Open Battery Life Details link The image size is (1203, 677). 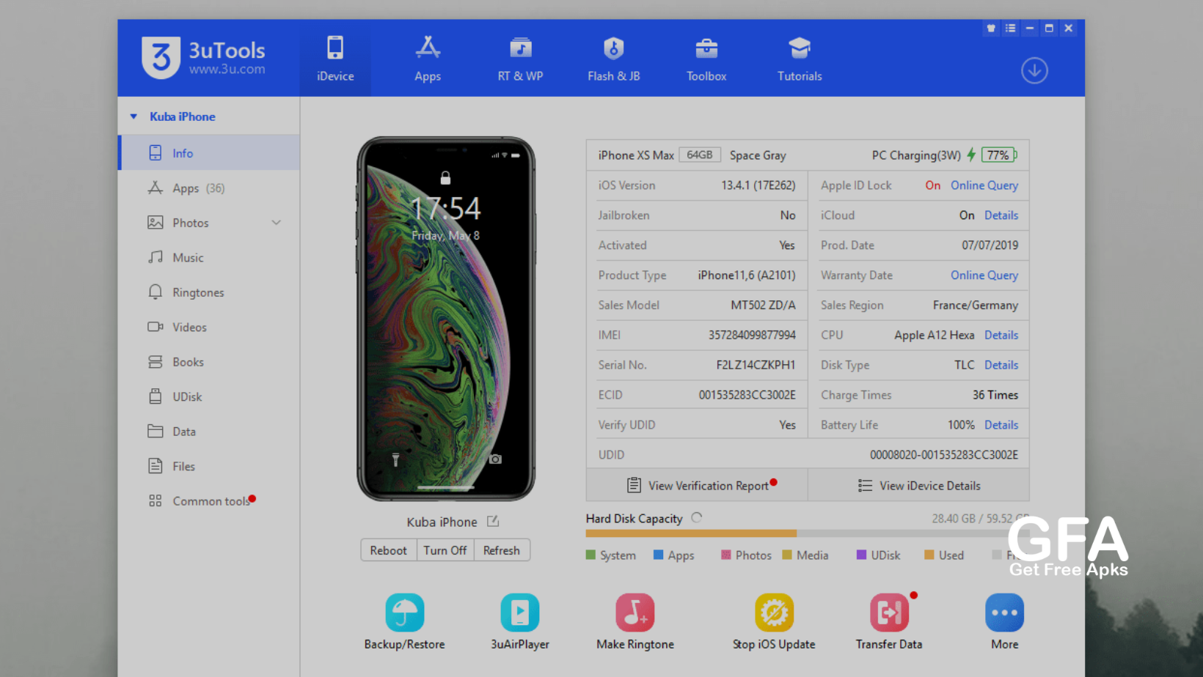click(1001, 425)
